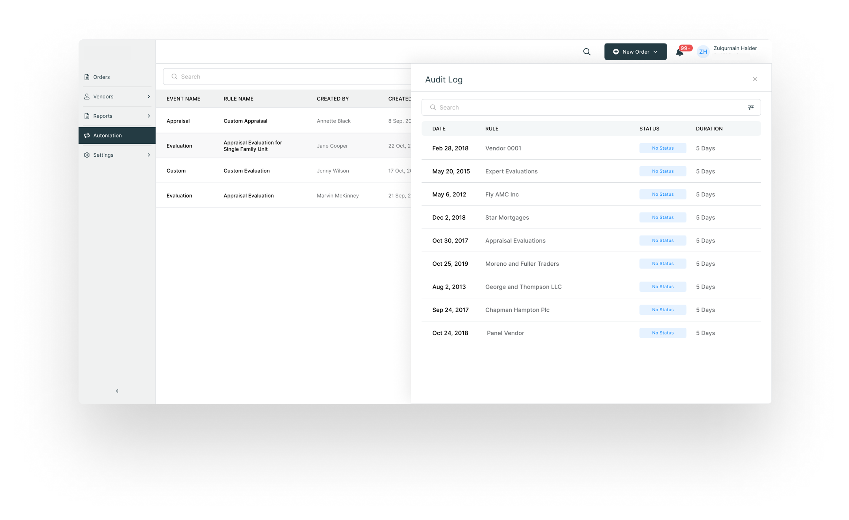Sort by the RULE column header
Image resolution: width=849 pixels, height=520 pixels.
click(492, 129)
